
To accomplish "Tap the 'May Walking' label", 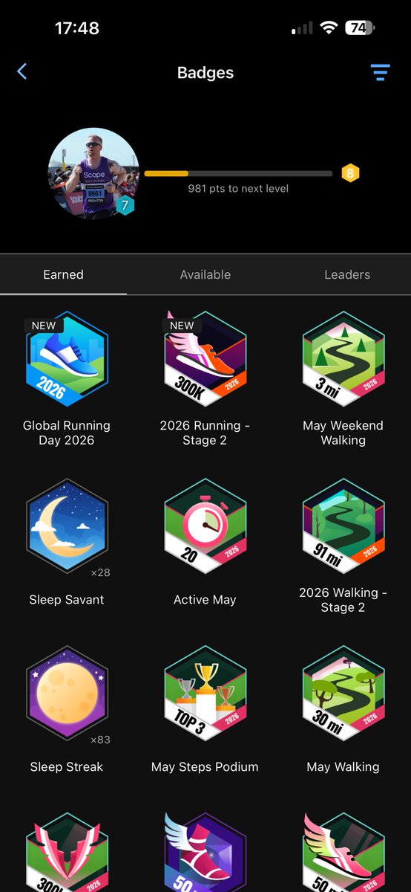I will click(343, 766).
